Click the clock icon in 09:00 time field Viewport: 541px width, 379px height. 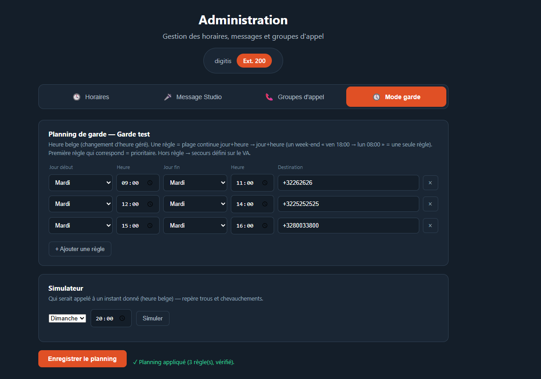click(x=150, y=183)
